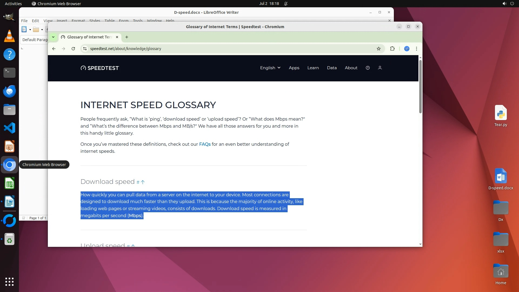Viewport: 519px width, 292px height.
Task: Open the Chromium extensions puzzle icon
Action: 392,49
